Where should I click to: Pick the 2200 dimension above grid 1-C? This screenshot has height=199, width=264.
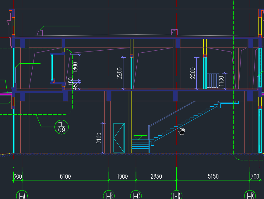(x=119, y=73)
